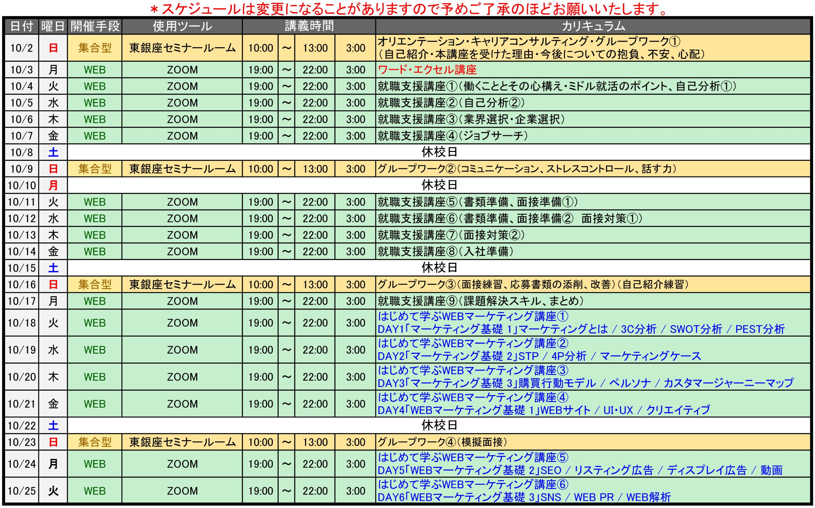The image size is (815, 508).
Task: Click WEBマーケティング講座③ DAY3 cell
Action: (x=593, y=377)
